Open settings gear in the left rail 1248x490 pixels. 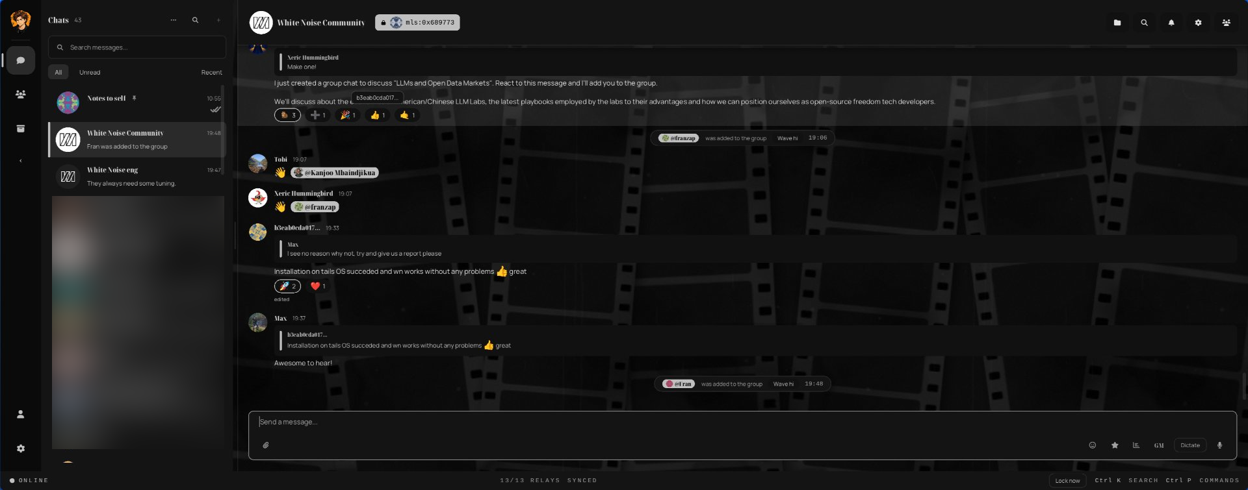(21, 448)
